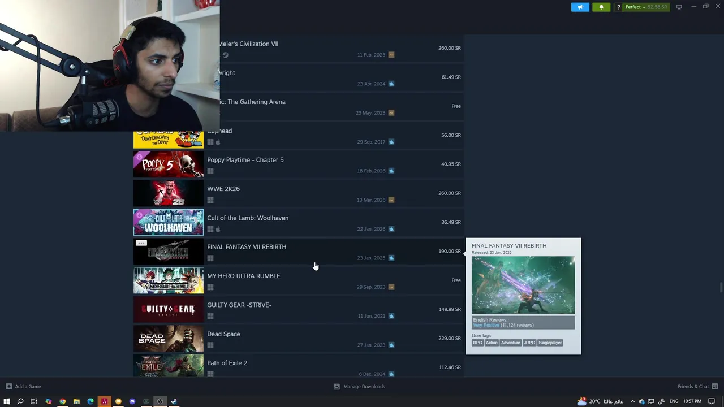Click the JRPG user tag
Viewport: 724px width, 407px height.
coord(529,343)
